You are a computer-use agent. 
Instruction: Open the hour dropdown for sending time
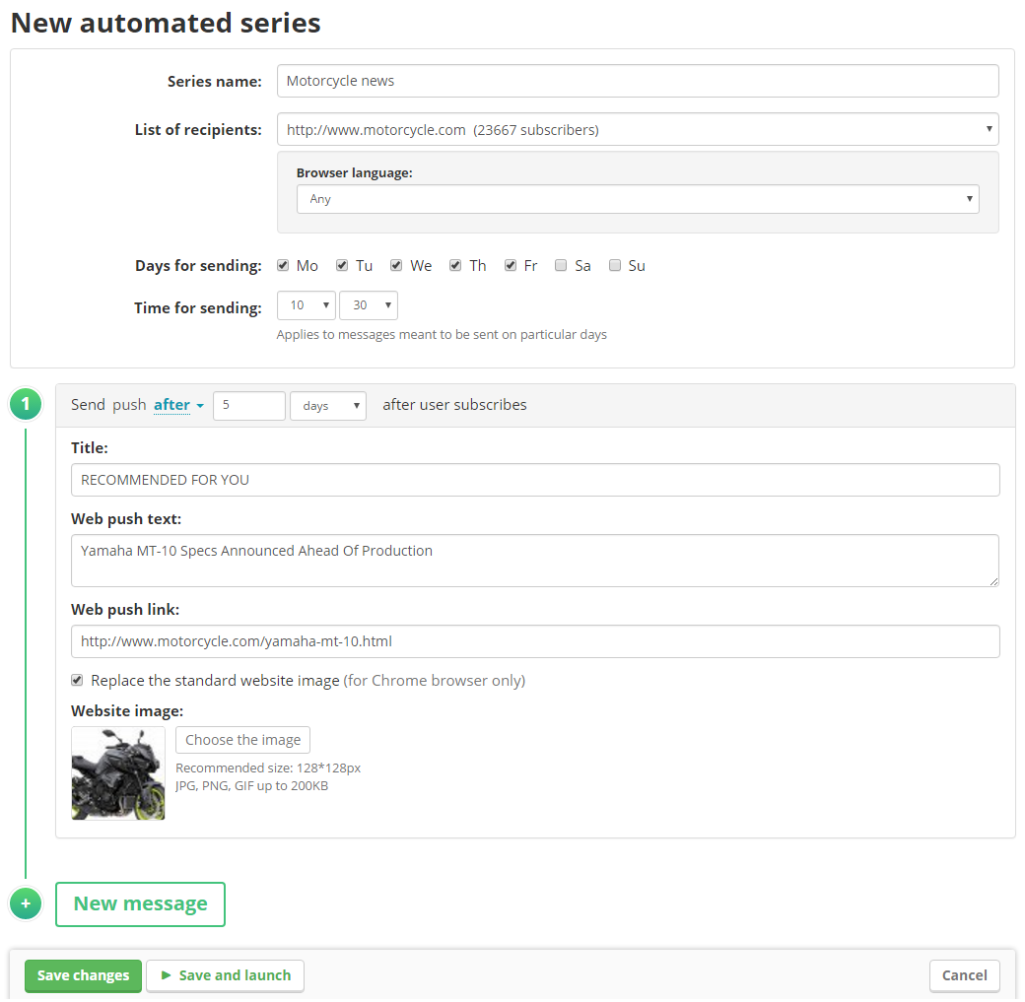click(307, 305)
